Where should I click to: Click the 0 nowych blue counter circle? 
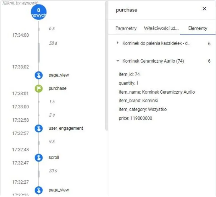(x=39, y=12)
